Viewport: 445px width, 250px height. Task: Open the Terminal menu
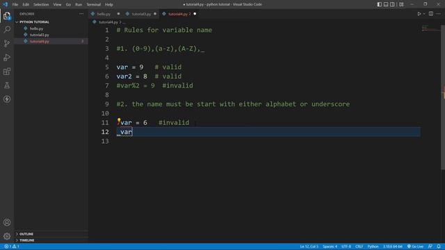(x=94, y=4)
